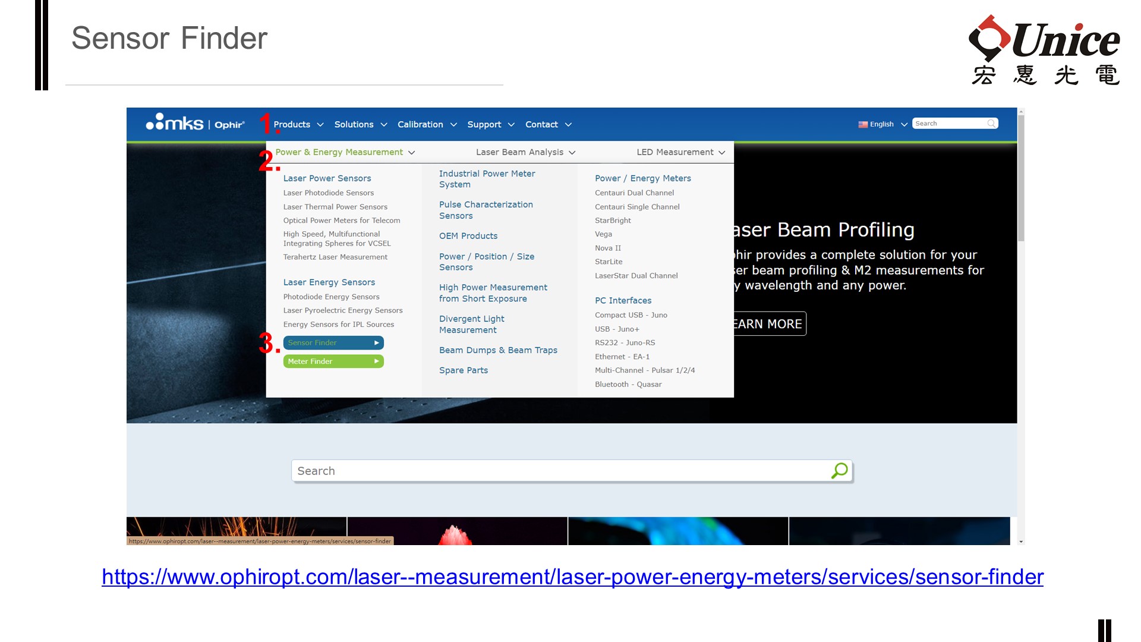Click the green magnifier in the page search bar
Screen dimensions: 1141x642
(839, 471)
